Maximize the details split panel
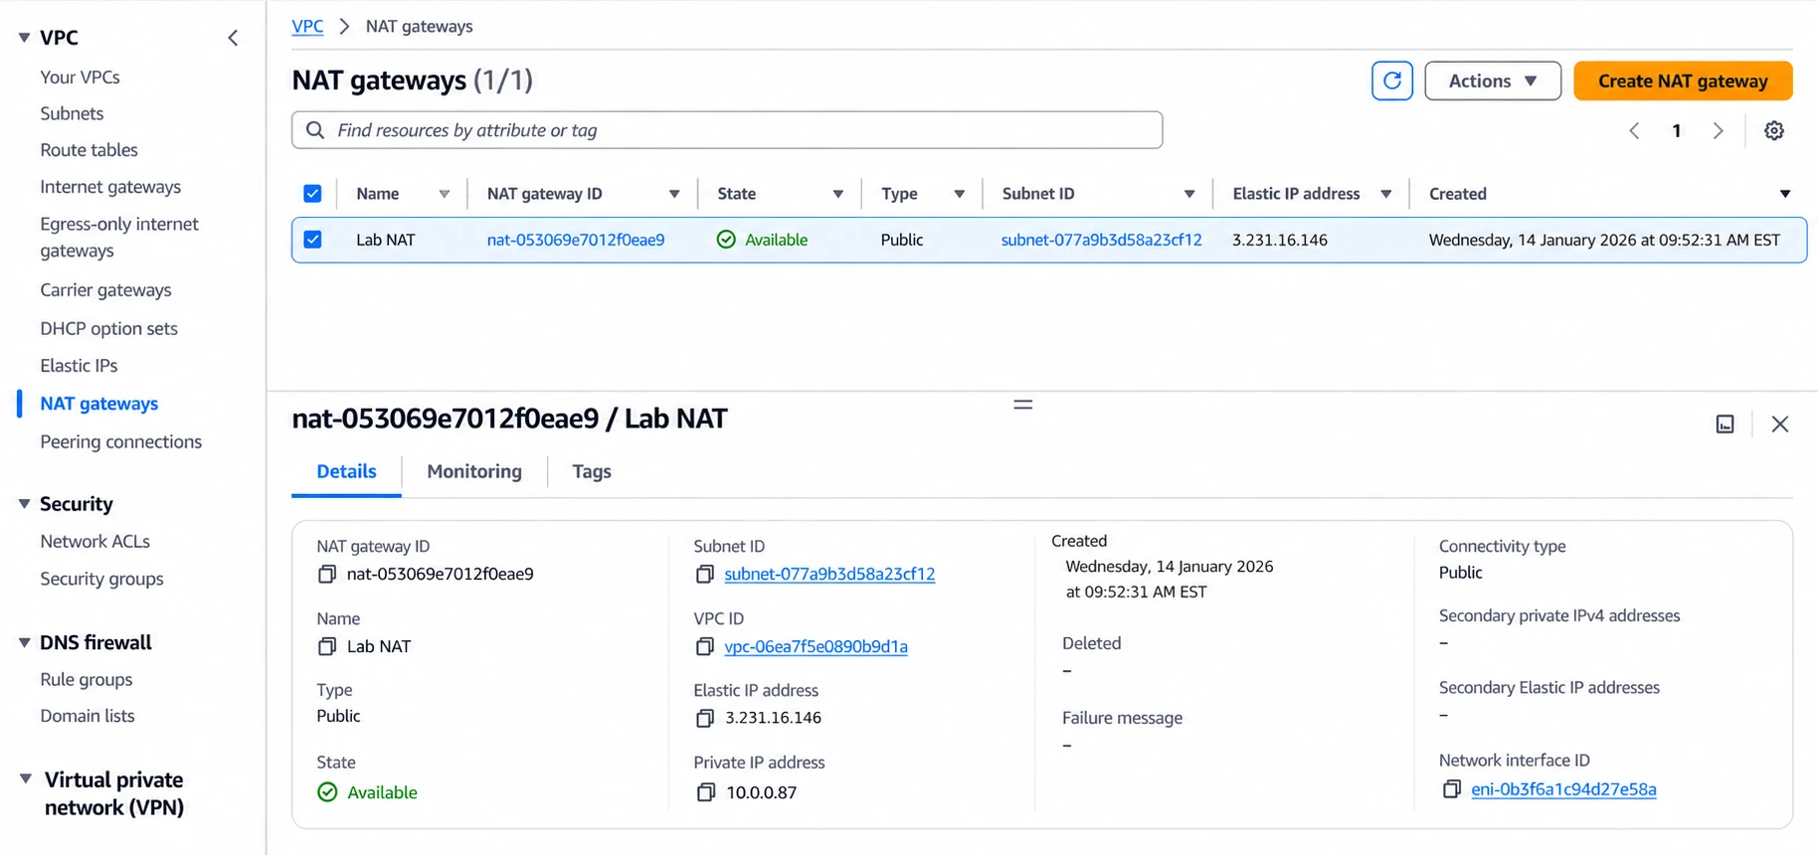Image resolution: width=1818 pixels, height=855 pixels. 1725,425
